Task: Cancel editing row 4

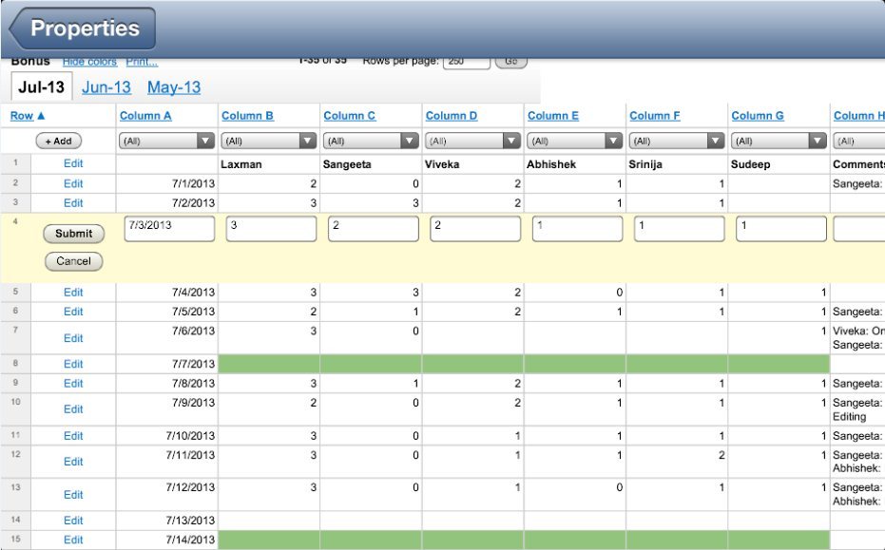Action: point(74,261)
